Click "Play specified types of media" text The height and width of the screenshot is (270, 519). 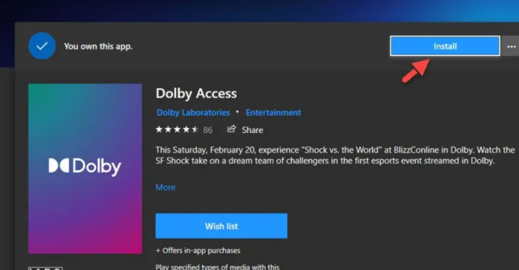tap(218, 267)
